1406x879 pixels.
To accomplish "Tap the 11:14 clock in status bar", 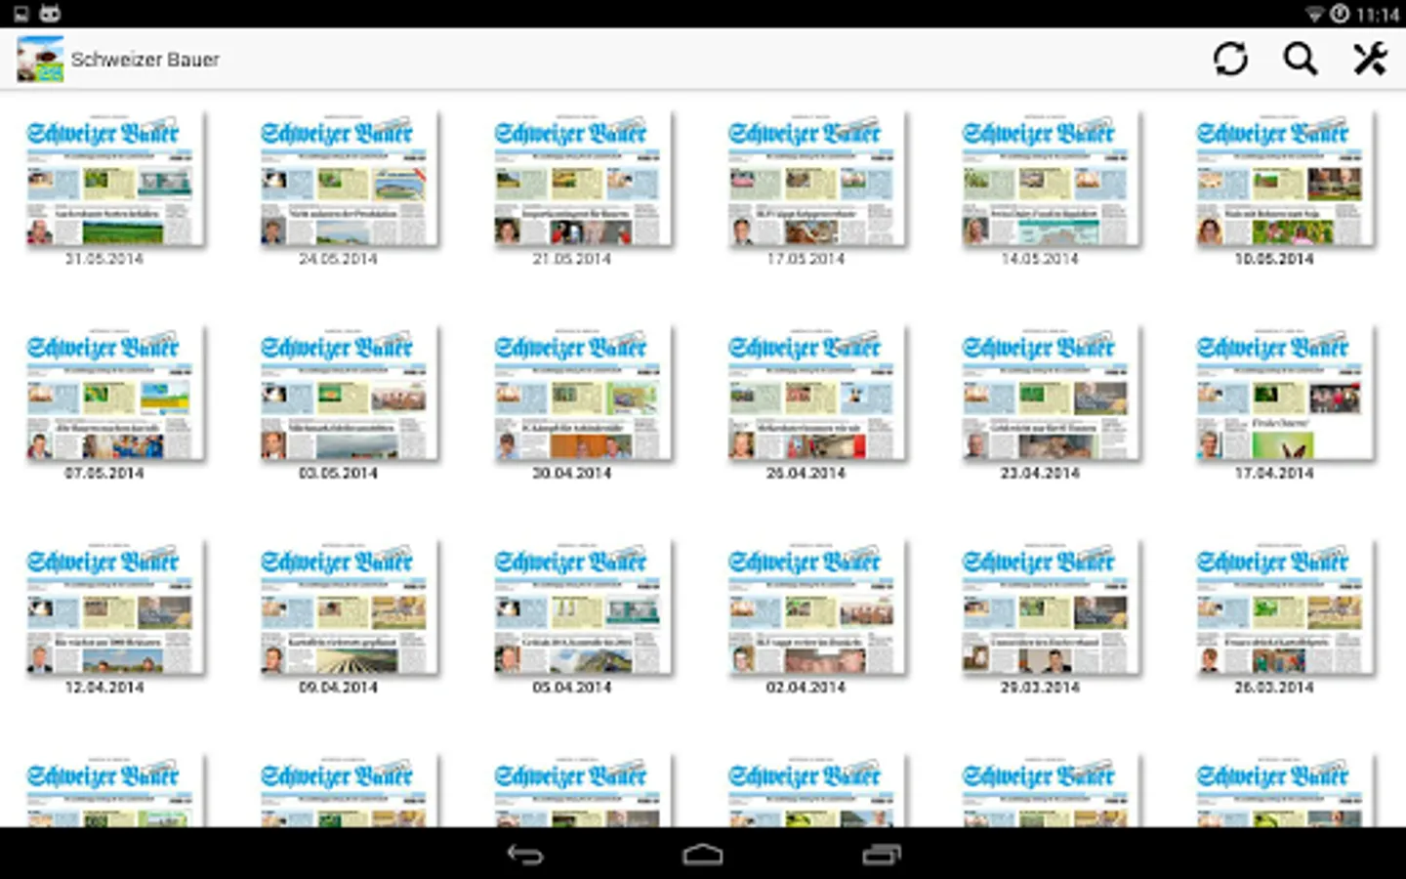I will tap(1378, 15).
